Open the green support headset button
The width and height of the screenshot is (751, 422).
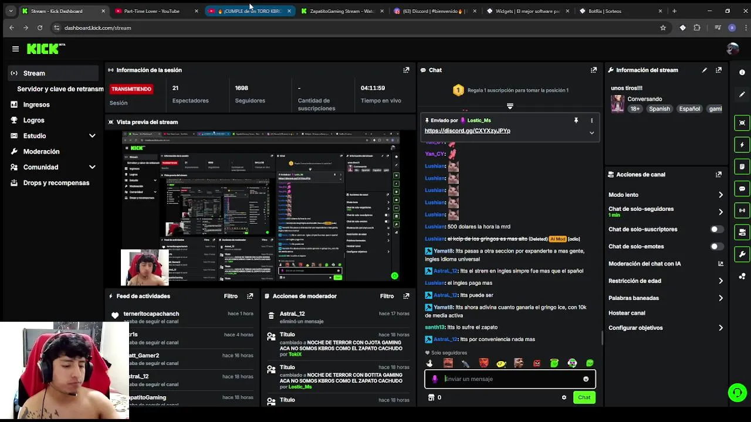point(737,392)
